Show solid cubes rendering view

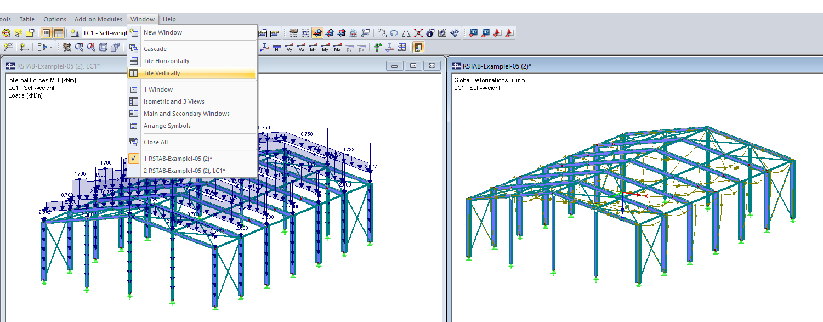pyautogui.click(x=115, y=47)
